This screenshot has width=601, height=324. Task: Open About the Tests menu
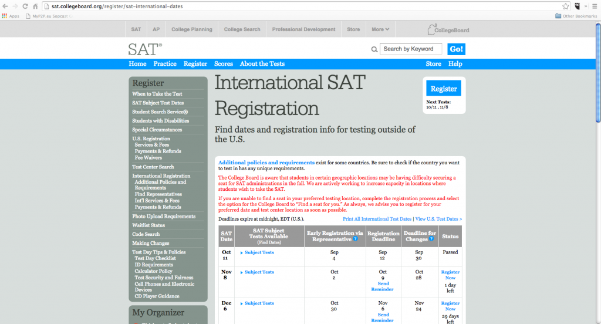(262, 63)
